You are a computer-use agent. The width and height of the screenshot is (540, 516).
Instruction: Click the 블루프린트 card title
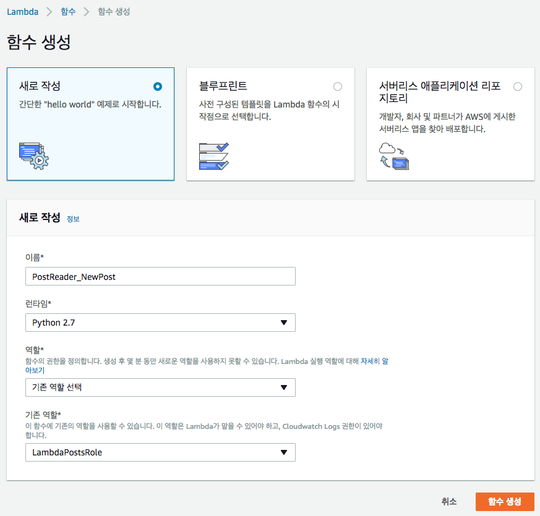pyautogui.click(x=223, y=86)
